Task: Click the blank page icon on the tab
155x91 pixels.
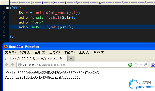Action: (7, 58)
